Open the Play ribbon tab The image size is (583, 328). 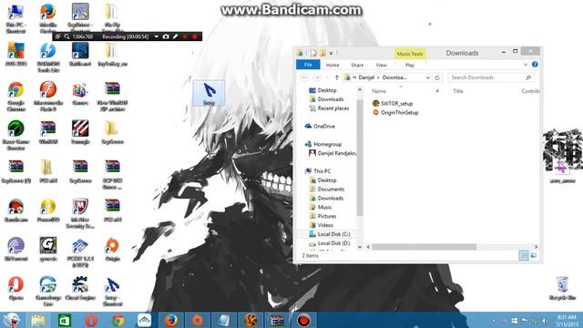410,65
